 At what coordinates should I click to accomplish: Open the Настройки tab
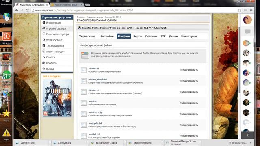tap(106, 36)
